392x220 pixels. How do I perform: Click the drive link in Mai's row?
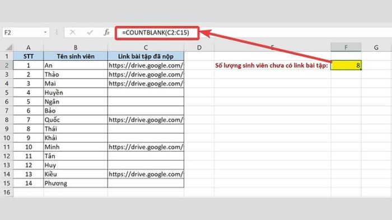(x=146, y=83)
